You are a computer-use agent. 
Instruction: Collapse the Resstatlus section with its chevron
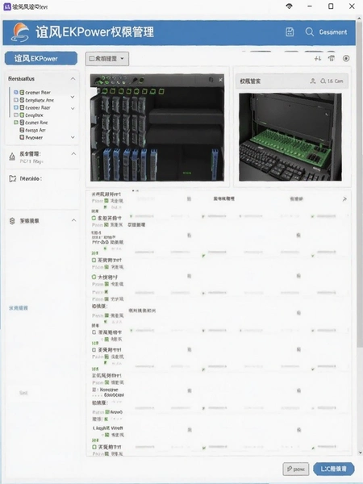73,79
